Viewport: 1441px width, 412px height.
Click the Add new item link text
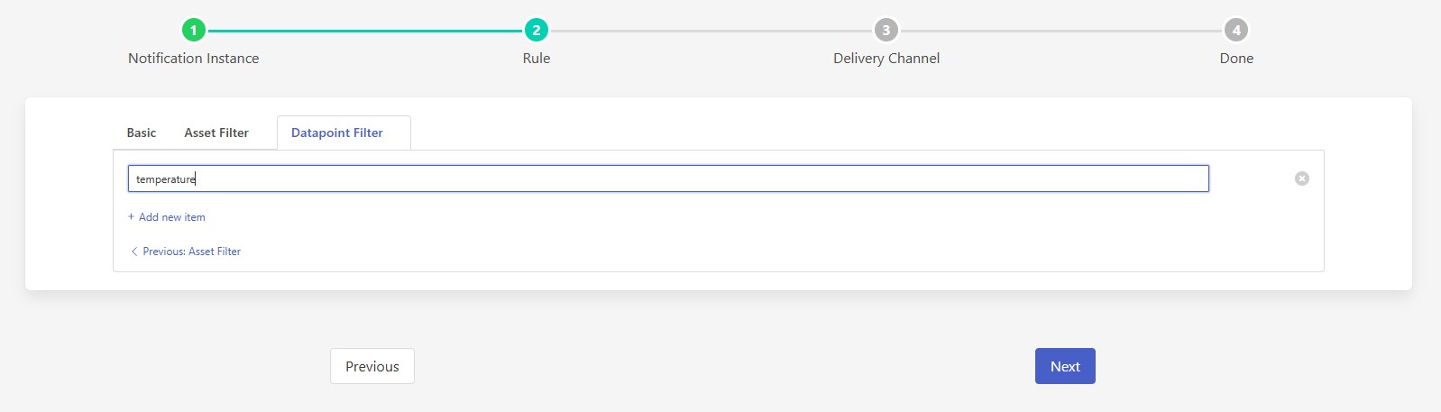[172, 217]
